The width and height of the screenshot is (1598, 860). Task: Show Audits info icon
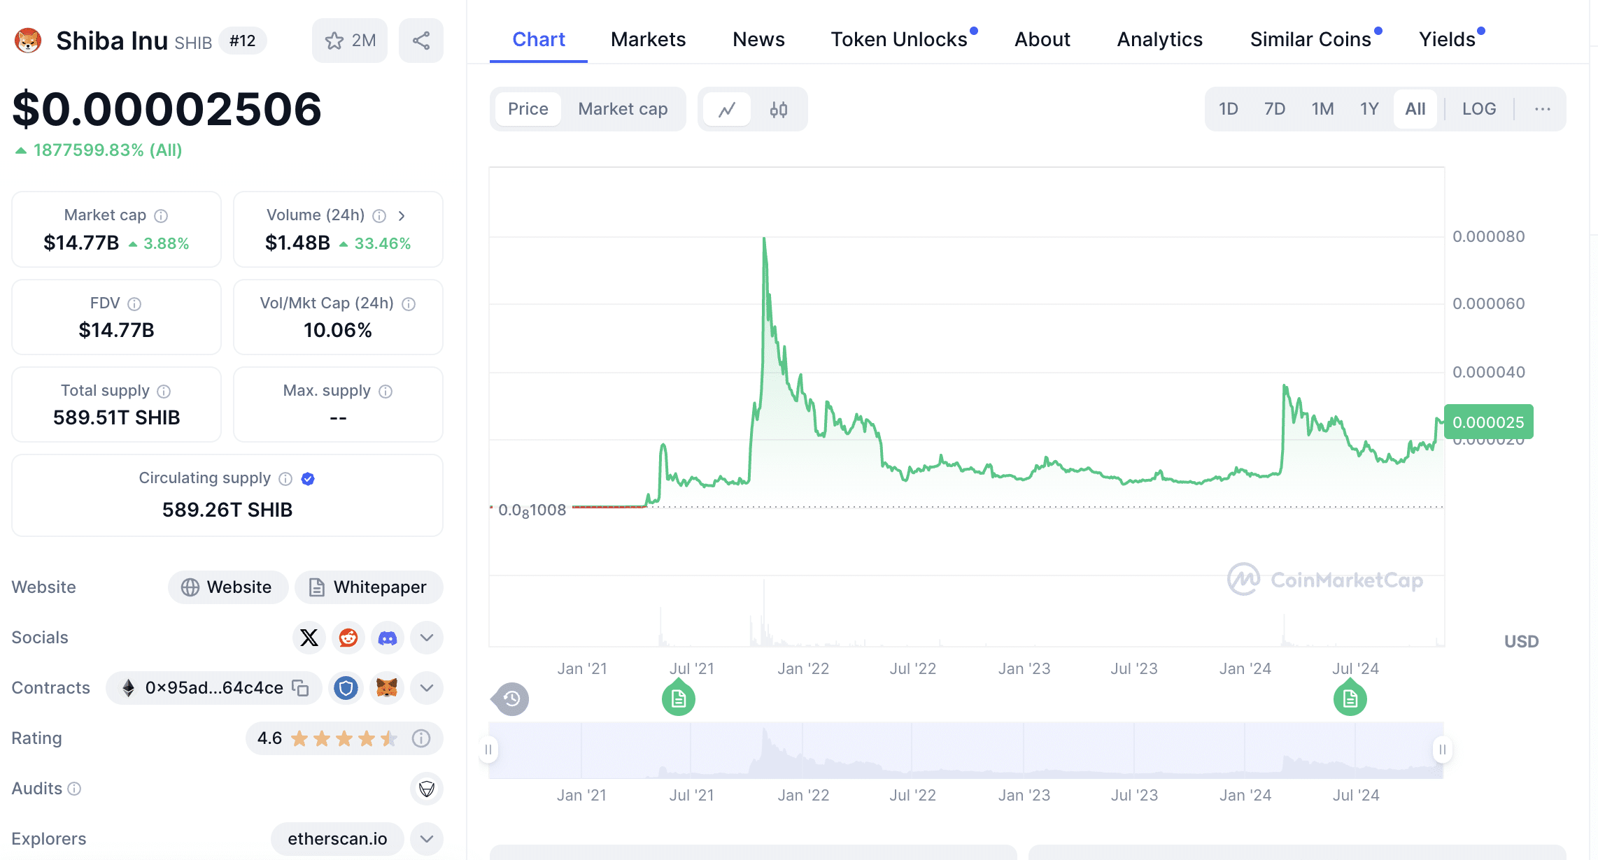74,789
